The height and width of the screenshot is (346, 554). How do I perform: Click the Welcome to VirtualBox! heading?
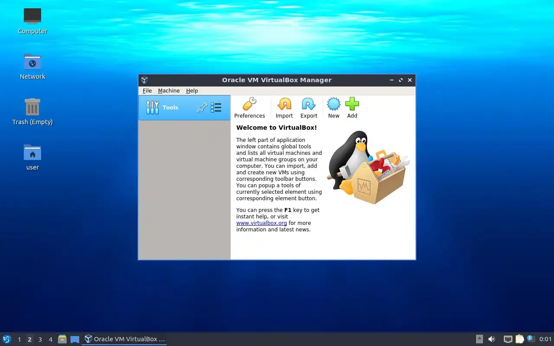pos(277,128)
